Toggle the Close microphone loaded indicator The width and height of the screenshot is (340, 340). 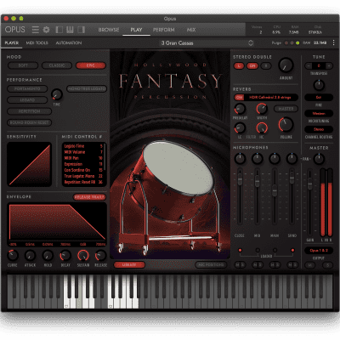[241, 250]
